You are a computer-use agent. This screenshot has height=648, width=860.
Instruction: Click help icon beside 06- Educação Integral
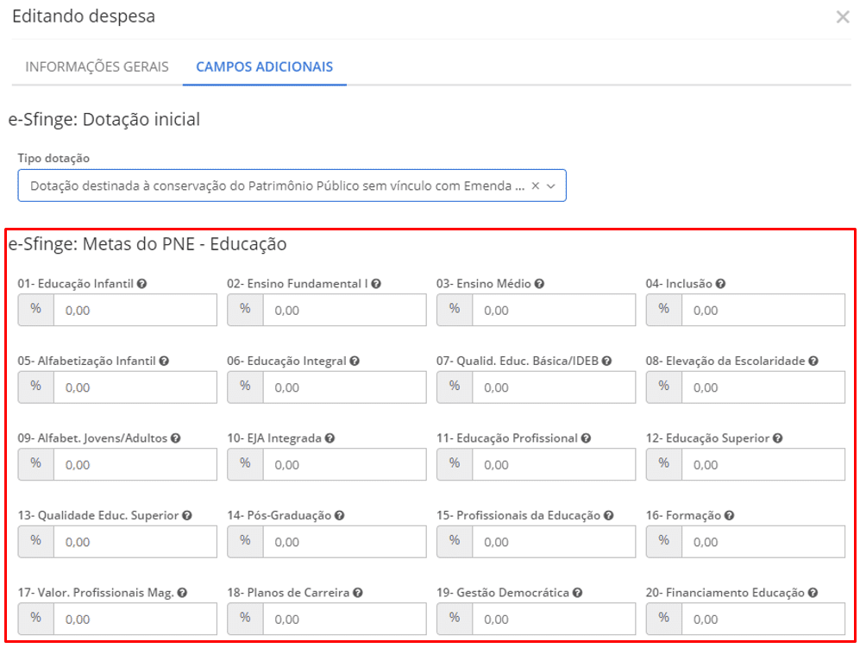click(x=355, y=362)
